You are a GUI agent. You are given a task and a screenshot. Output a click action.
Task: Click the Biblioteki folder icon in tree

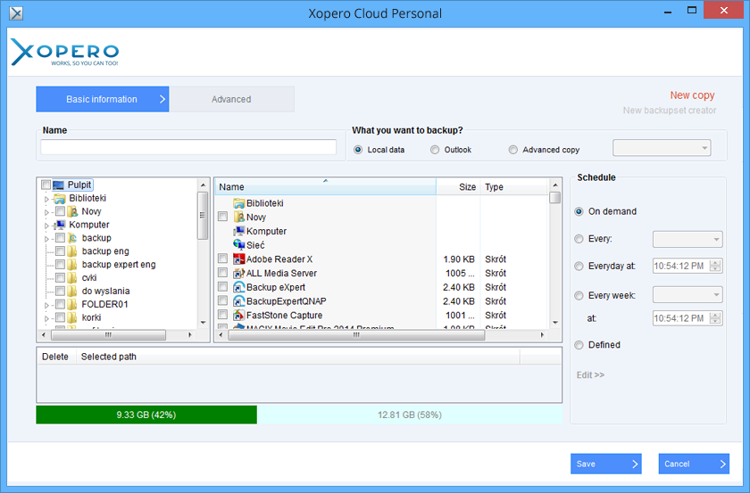(x=59, y=198)
